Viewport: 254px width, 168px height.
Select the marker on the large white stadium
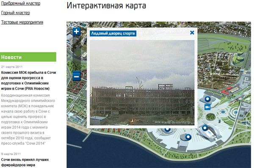(205, 128)
